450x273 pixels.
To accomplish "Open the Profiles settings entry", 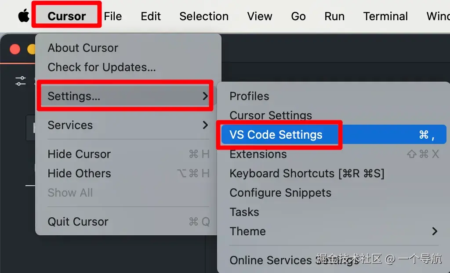I will [x=249, y=96].
